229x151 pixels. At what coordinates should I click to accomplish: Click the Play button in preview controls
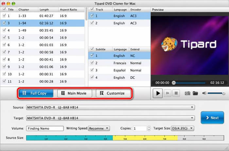tap(158, 93)
